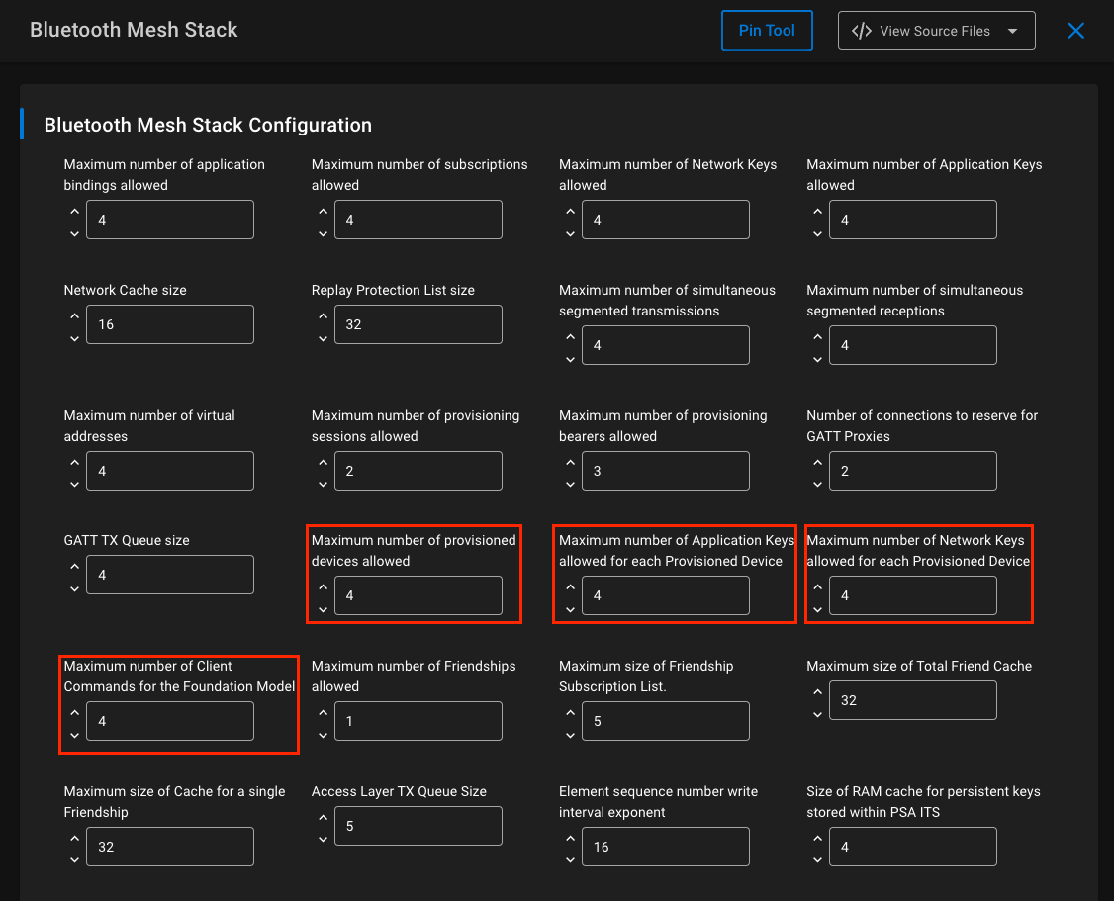Increment simultaneous segmented transmissions value
The height and width of the screenshot is (901, 1114).
pos(570,337)
